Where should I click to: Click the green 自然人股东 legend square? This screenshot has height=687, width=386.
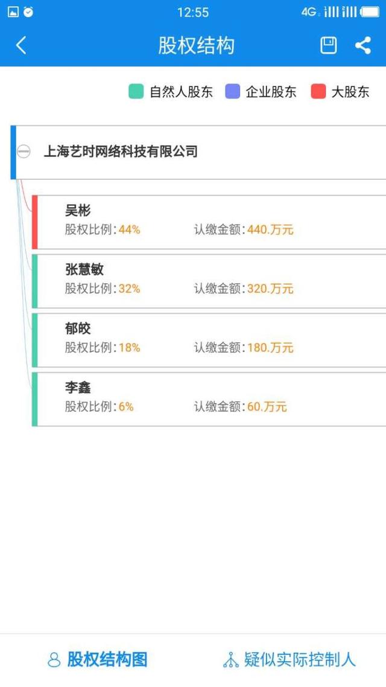[135, 91]
